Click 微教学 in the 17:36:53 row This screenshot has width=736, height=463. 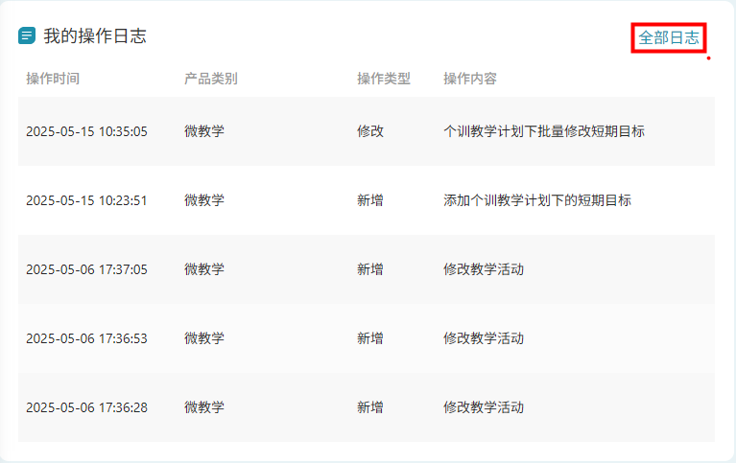(x=204, y=338)
